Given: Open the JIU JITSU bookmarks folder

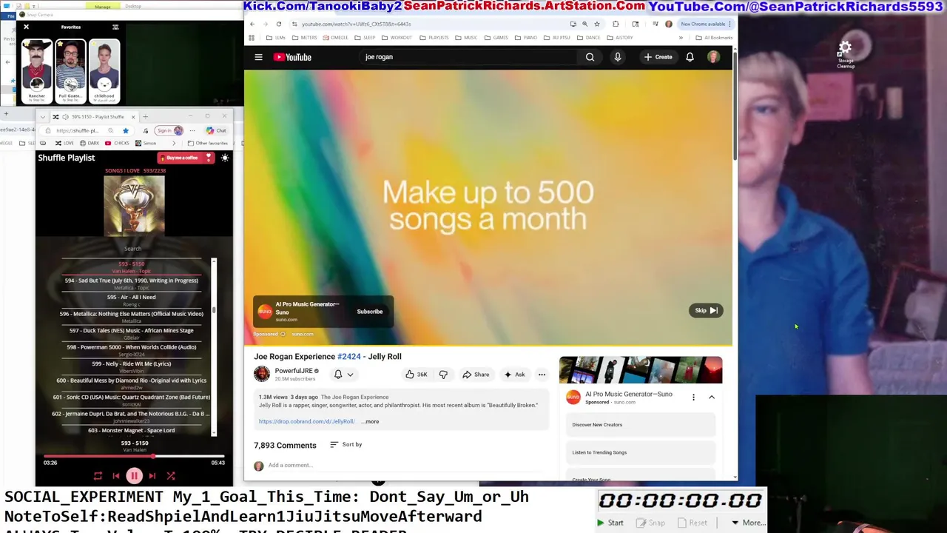Looking at the screenshot, I should tap(558, 38).
